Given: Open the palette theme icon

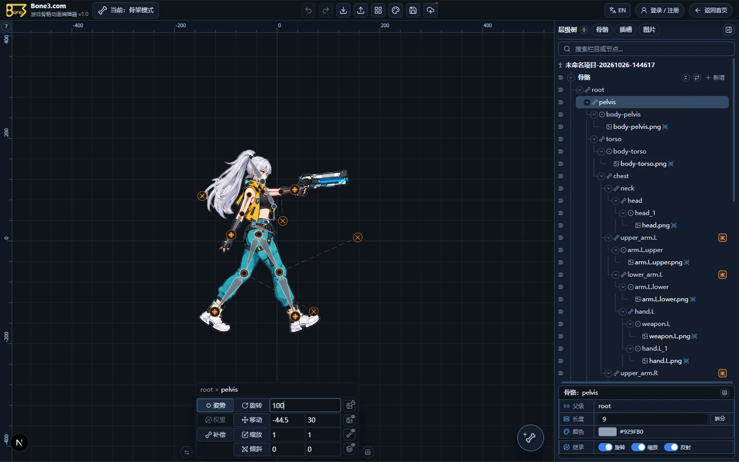Looking at the screenshot, I should point(396,10).
